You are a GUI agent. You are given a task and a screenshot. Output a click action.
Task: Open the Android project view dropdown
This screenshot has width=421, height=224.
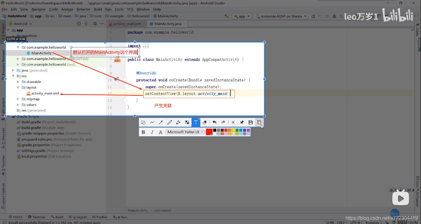[x=21, y=24]
